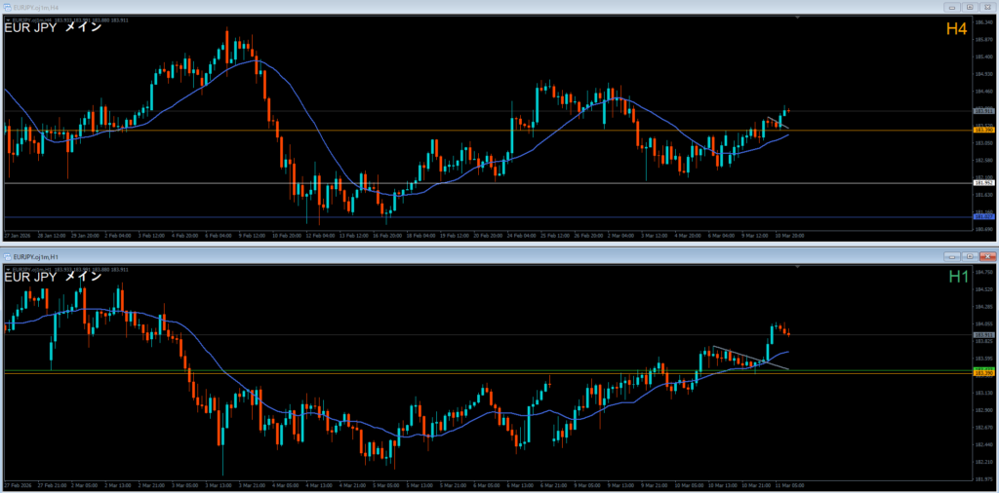Minimize the H1 chart window

pos(951,255)
